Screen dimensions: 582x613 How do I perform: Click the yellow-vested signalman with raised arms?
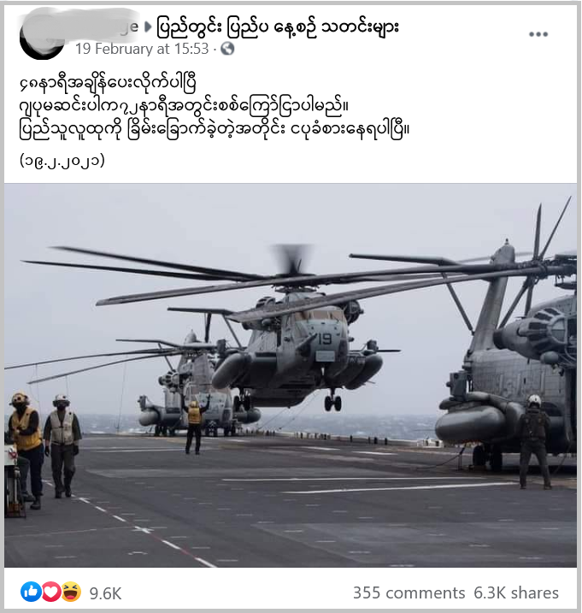click(195, 424)
